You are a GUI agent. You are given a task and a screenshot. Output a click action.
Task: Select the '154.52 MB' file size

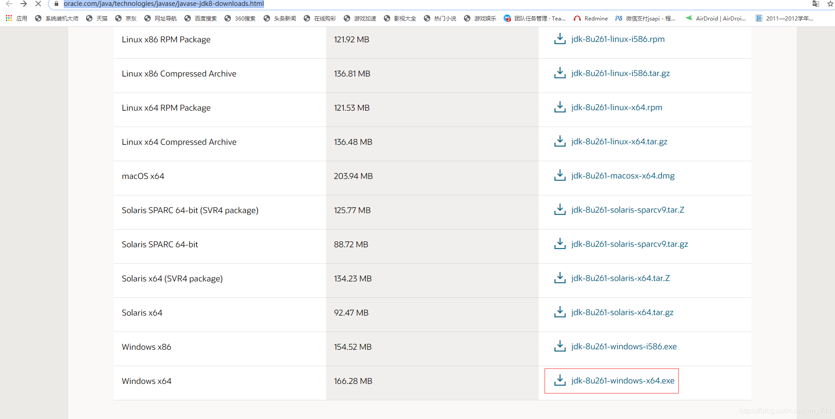tap(353, 347)
